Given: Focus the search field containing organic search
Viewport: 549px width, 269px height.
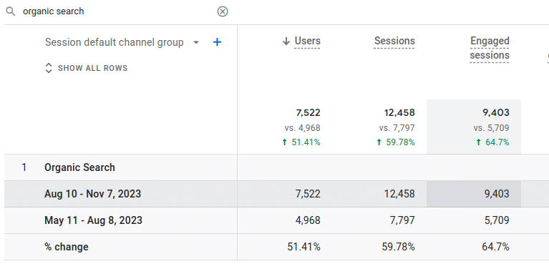Looking at the screenshot, I should pyautogui.click(x=117, y=11).
